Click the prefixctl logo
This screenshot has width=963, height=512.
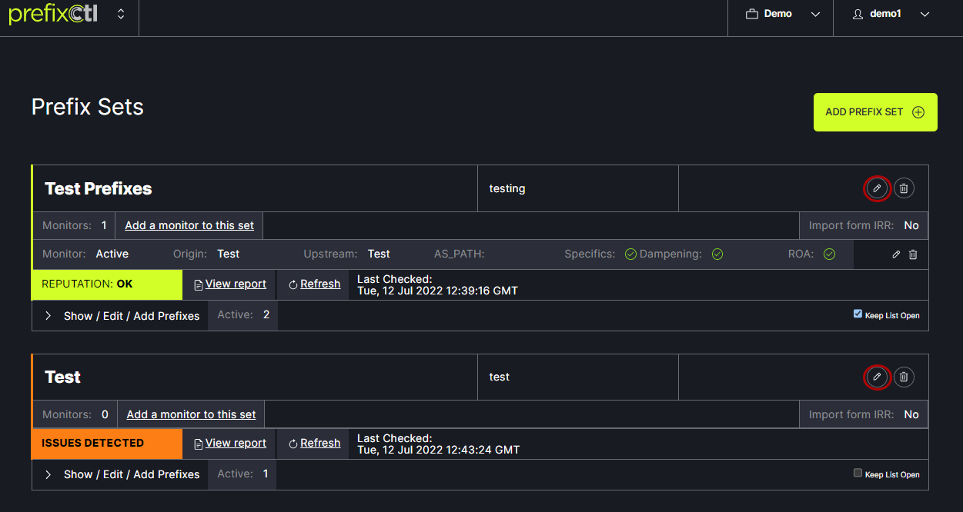click(53, 14)
